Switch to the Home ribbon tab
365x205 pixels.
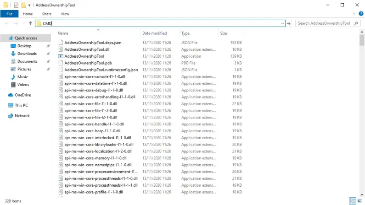[x=28, y=14]
